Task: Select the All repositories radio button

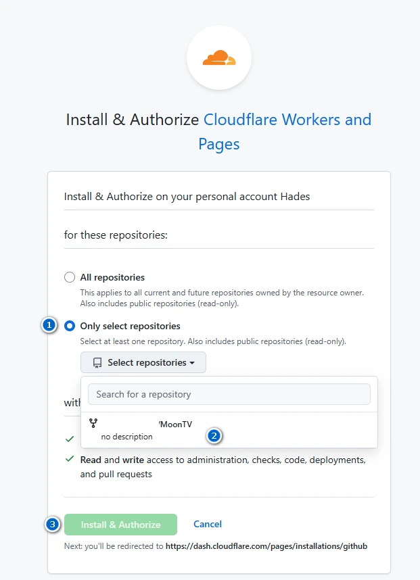Action: click(70, 277)
